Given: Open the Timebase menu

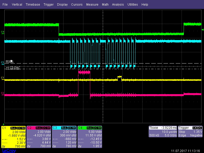Looking at the screenshot, I should click(33, 4).
